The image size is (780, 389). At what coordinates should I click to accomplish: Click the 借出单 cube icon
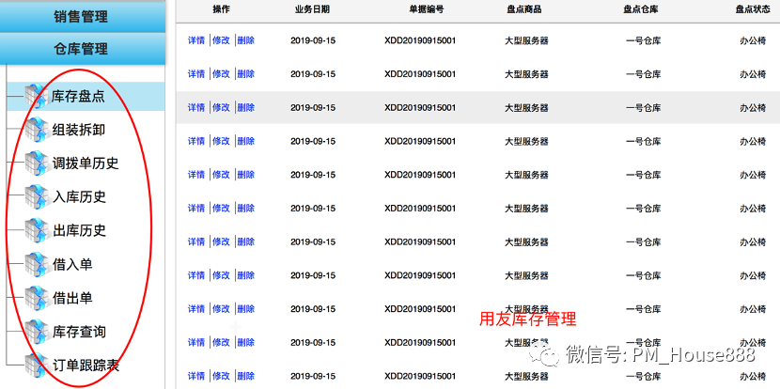(36, 299)
